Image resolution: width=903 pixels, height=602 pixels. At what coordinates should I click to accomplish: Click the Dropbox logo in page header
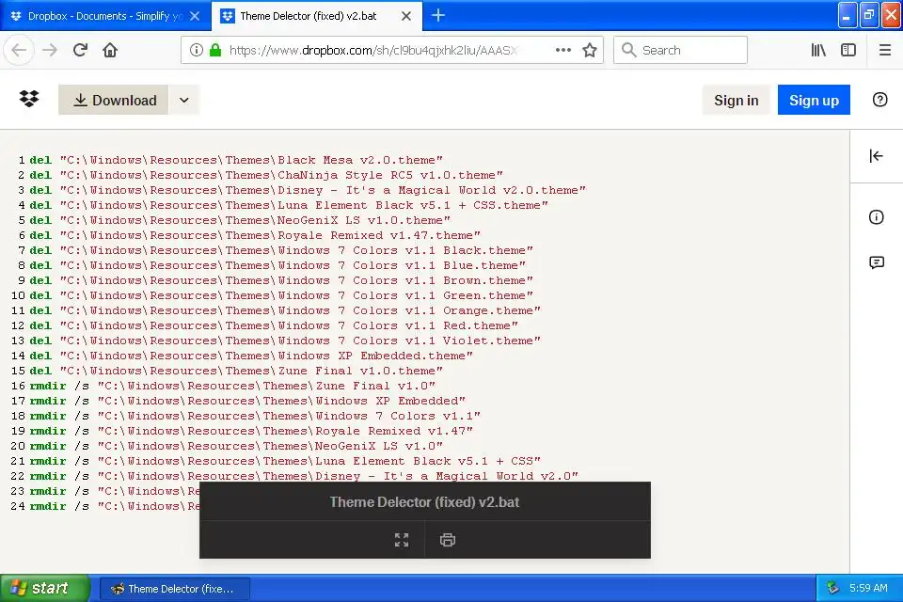tap(29, 99)
